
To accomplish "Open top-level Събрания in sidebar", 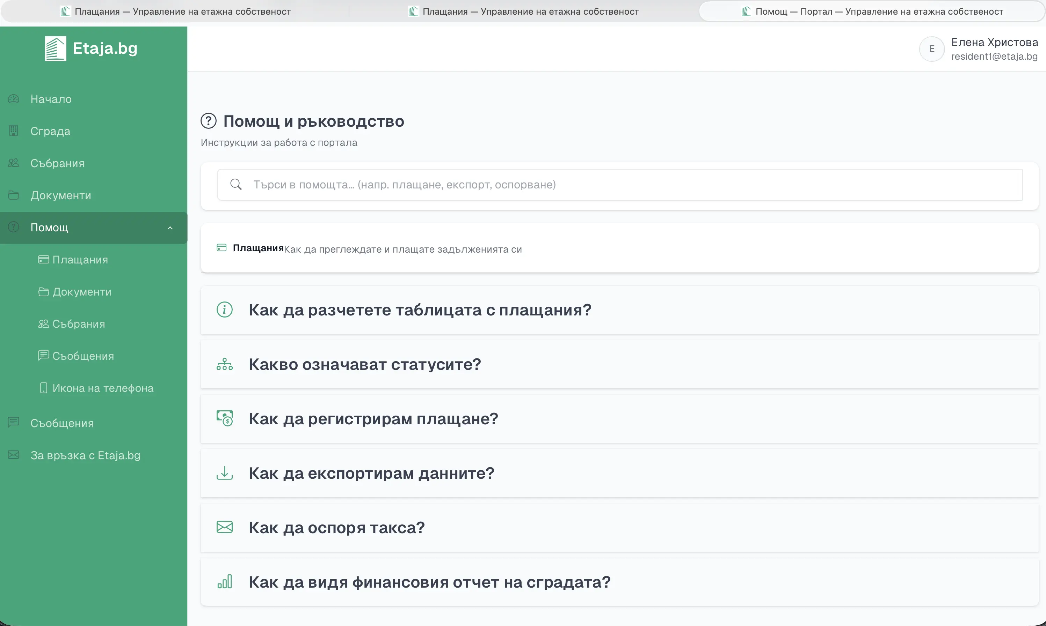I will click(94, 163).
